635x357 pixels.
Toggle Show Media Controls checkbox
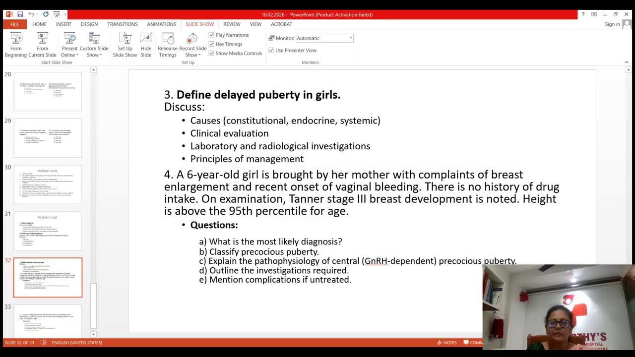click(211, 54)
